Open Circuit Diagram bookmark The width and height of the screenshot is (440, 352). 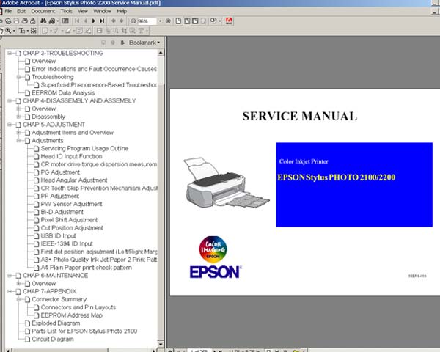53,339
